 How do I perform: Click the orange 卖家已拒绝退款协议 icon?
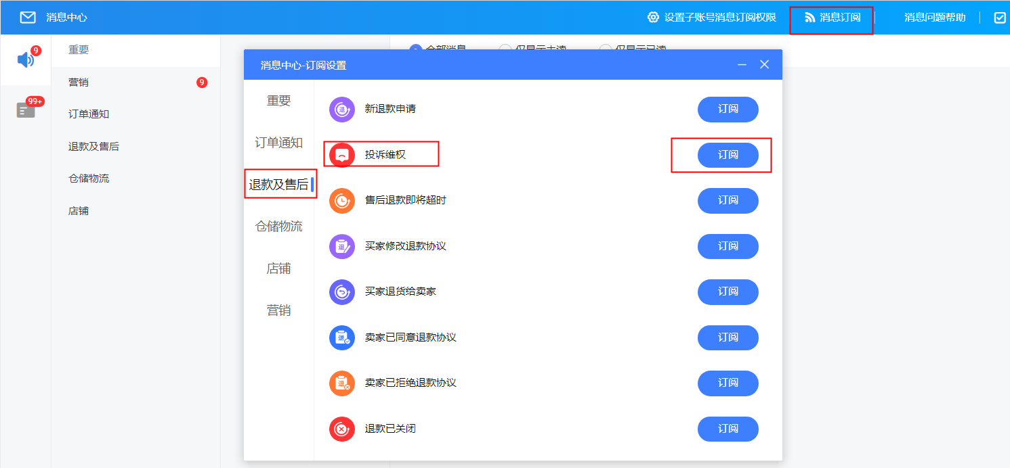point(342,383)
